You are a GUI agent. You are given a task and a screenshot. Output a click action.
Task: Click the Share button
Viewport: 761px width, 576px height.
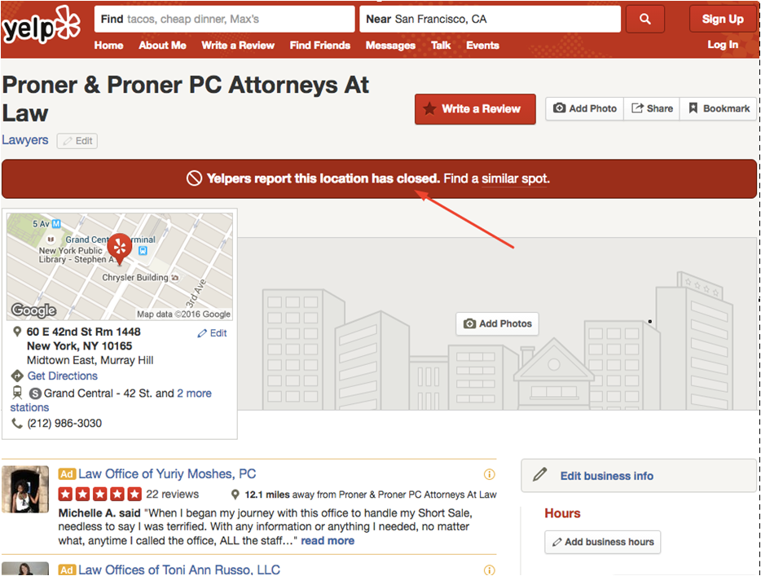point(652,108)
